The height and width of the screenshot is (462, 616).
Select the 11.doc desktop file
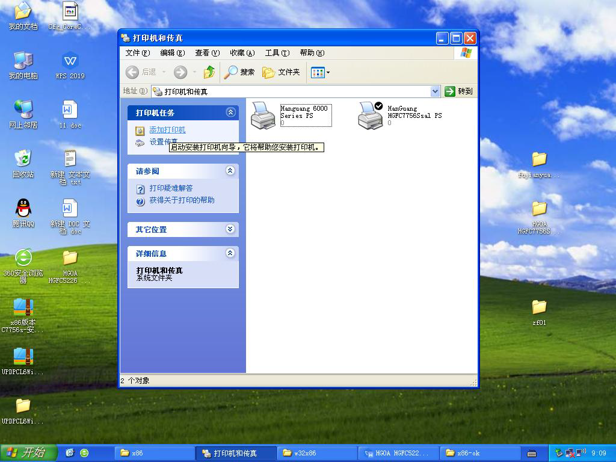pos(70,115)
